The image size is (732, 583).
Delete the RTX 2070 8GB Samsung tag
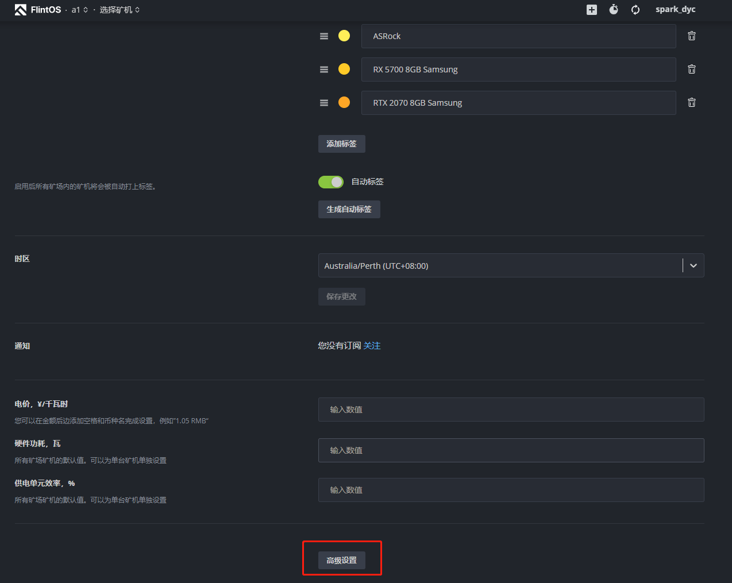pyautogui.click(x=692, y=103)
